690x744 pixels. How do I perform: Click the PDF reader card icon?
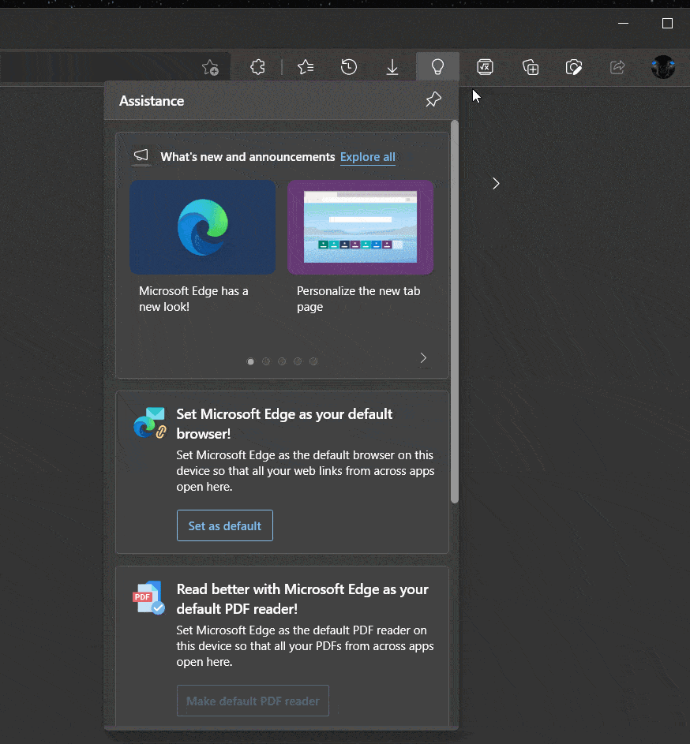click(x=148, y=597)
